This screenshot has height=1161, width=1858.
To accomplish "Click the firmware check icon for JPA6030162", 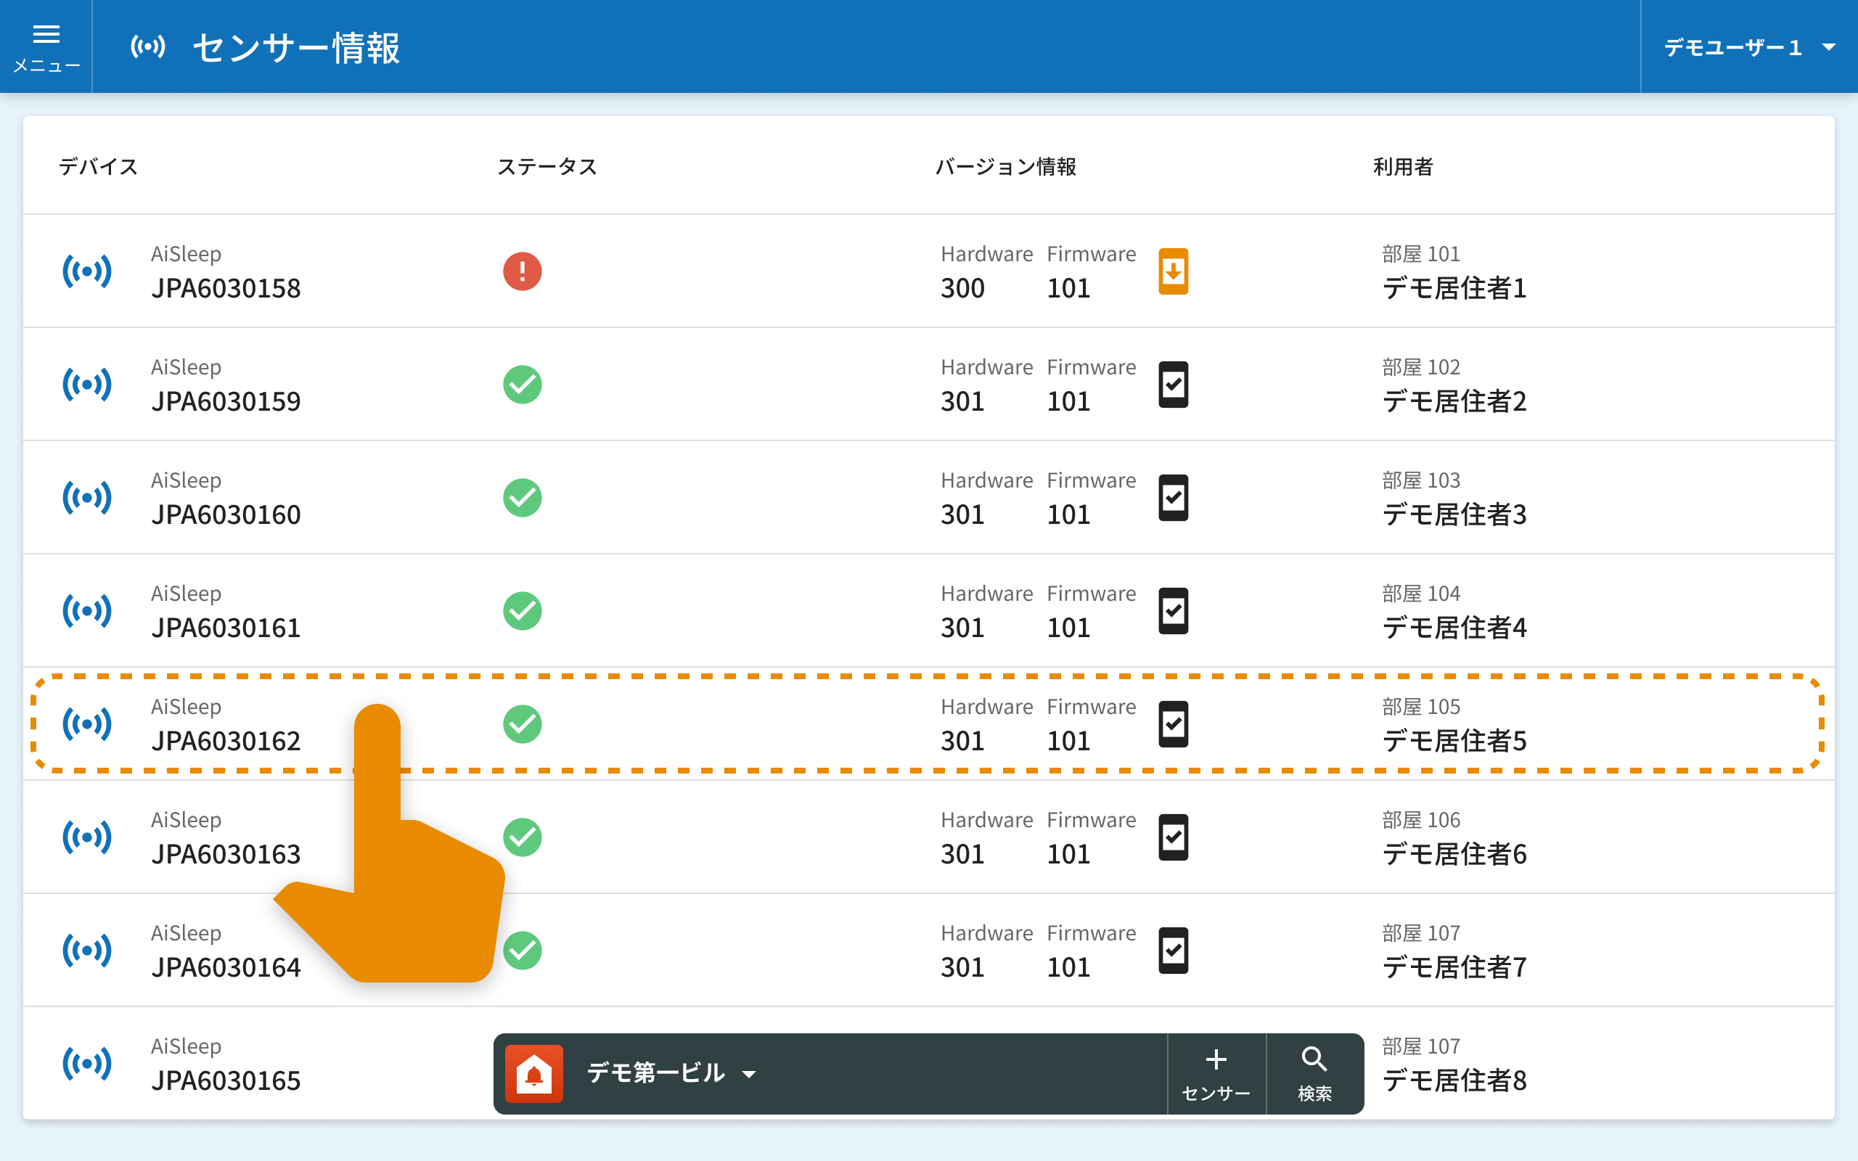I will 1172,724.
